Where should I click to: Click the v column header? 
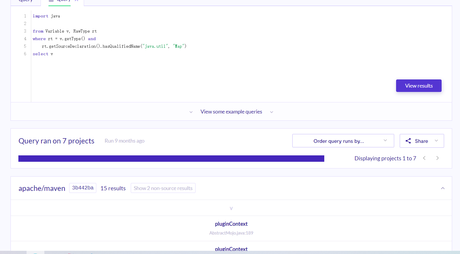tap(231, 208)
